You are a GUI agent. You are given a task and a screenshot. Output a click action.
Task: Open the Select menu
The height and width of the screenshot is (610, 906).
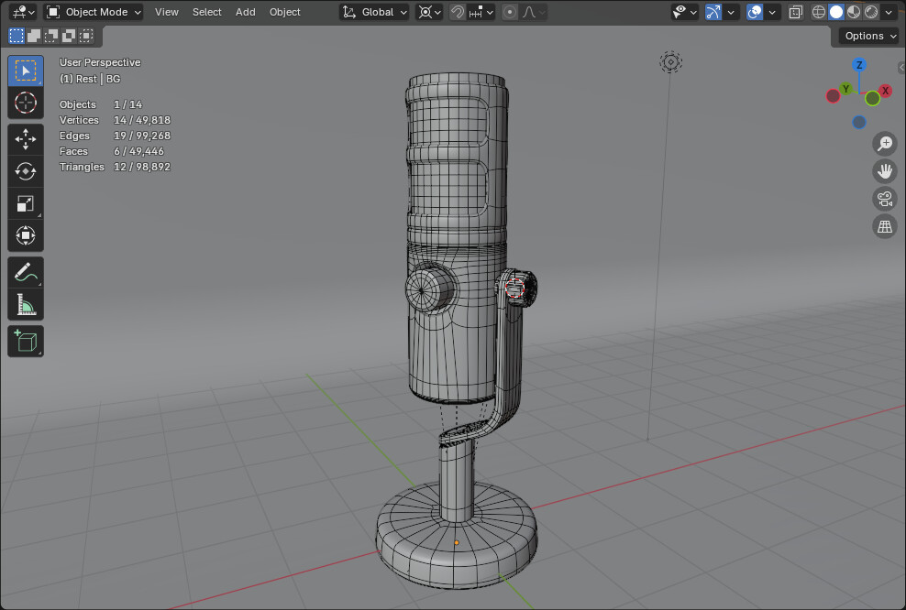click(206, 12)
